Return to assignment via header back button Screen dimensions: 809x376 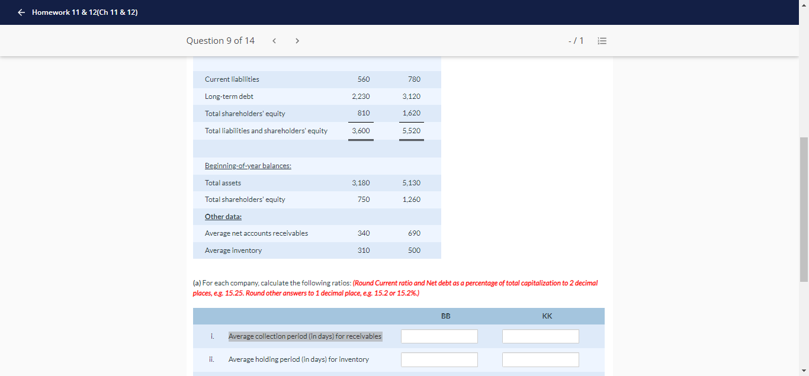(x=21, y=12)
